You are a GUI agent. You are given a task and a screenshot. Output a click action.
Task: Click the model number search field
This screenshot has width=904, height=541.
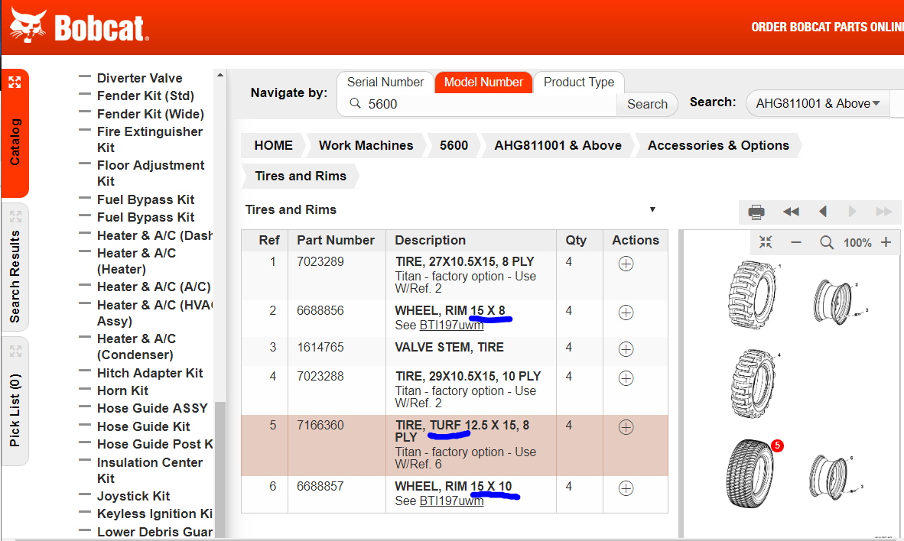coord(477,104)
